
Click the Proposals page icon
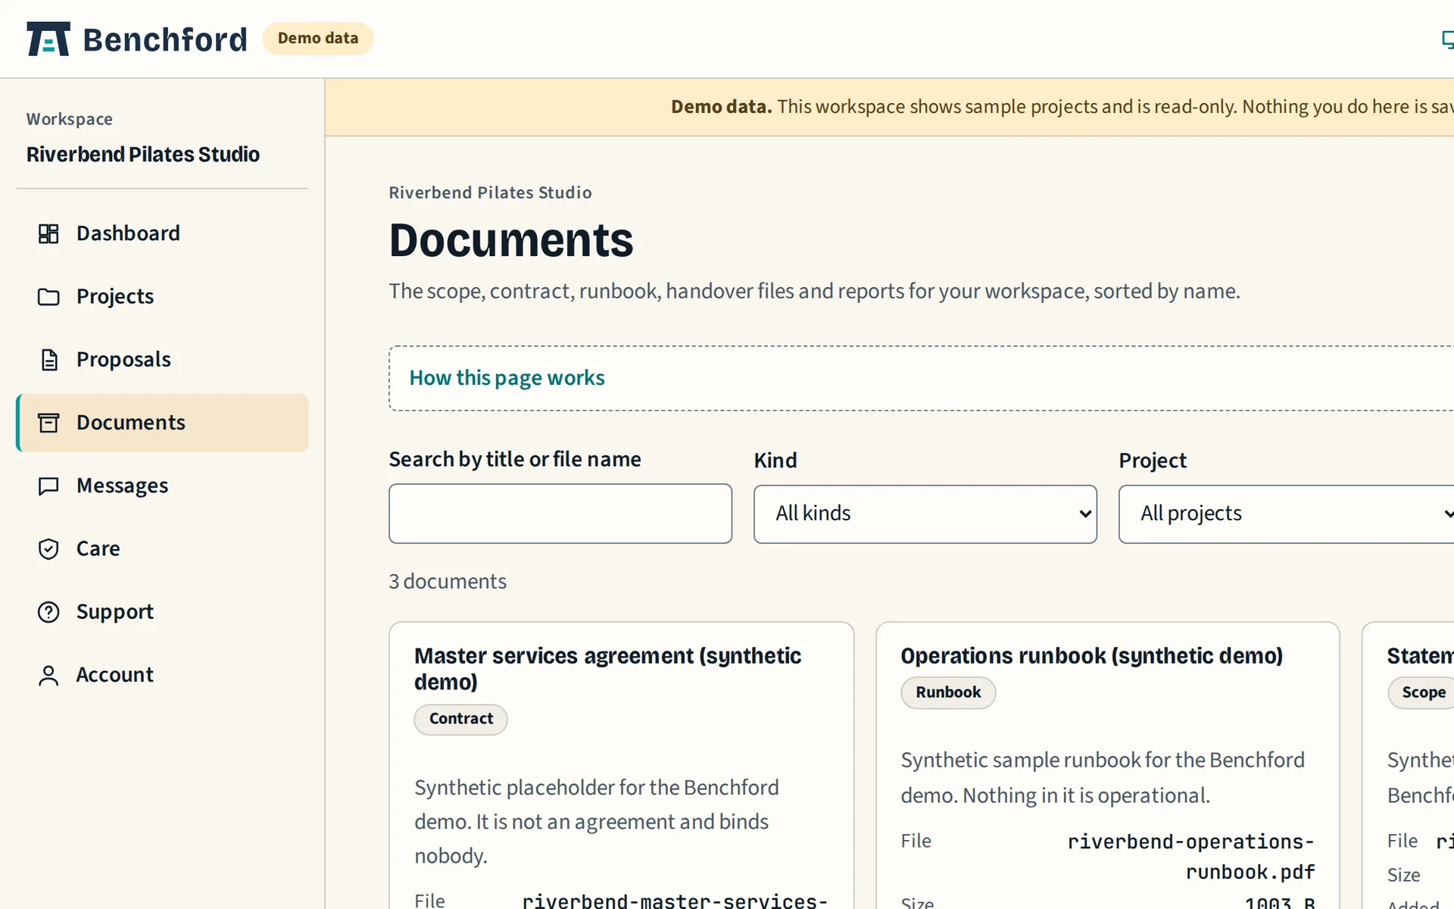pos(48,360)
